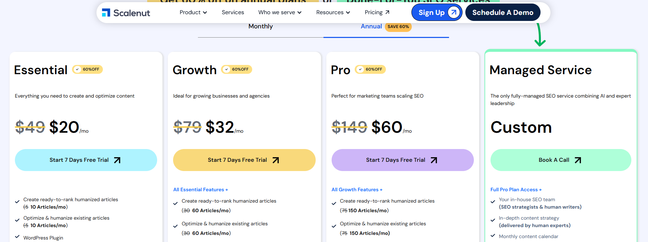Click the Schedule A Demo button

tap(503, 12)
